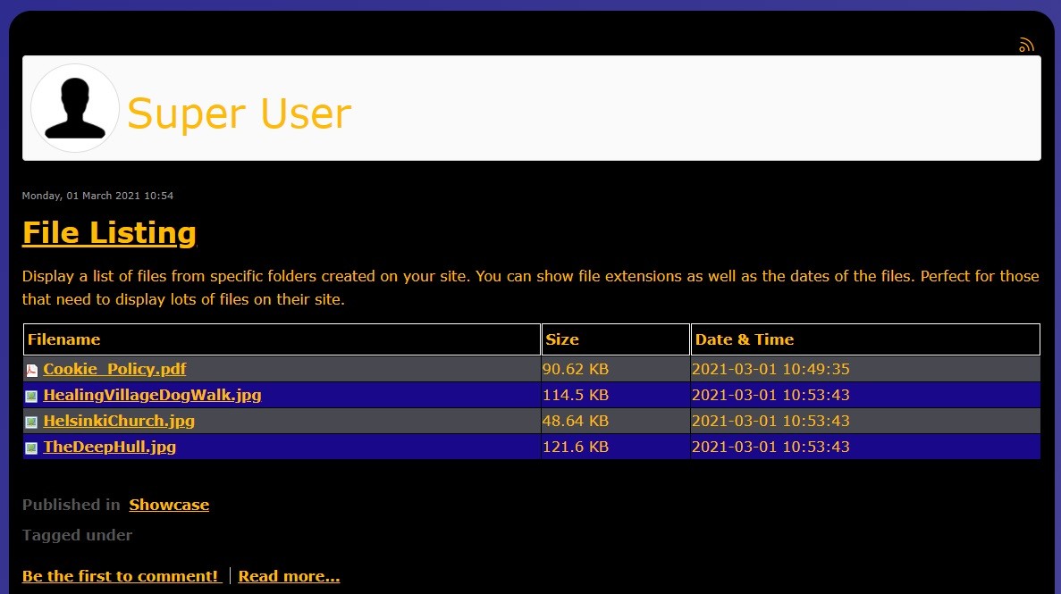The height and width of the screenshot is (594, 1061).
Task: Click the Date & Time column header
Action: click(865, 339)
